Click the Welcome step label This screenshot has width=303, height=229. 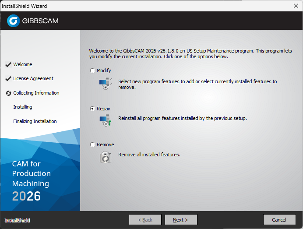coord(23,64)
